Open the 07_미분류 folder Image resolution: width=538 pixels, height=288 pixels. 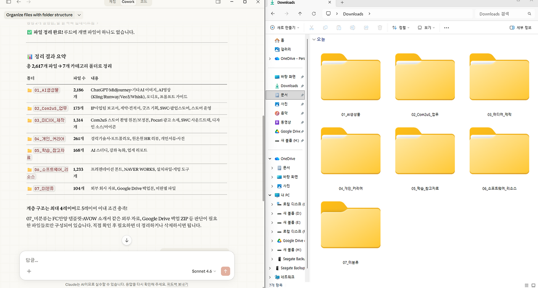tap(351, 225)
